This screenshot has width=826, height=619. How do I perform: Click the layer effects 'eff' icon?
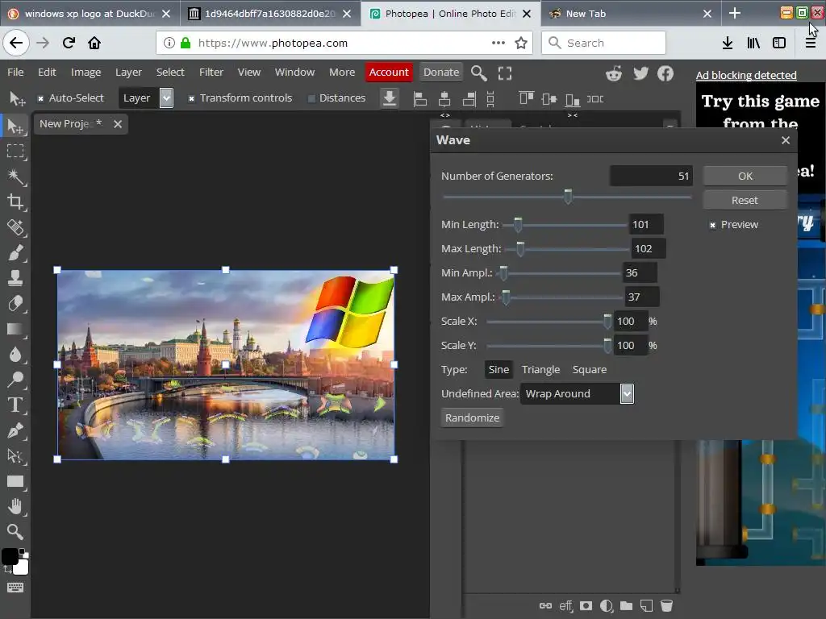[x=565, y=606]
